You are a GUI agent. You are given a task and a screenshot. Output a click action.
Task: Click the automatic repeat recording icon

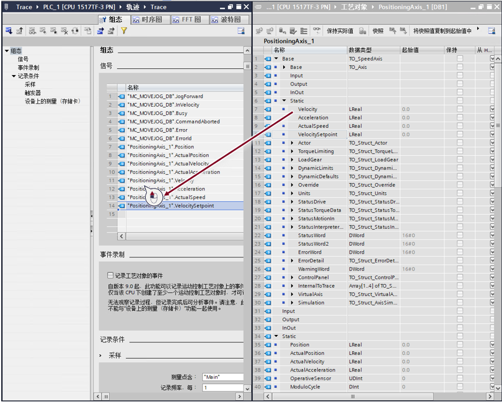tap(75, 31)
